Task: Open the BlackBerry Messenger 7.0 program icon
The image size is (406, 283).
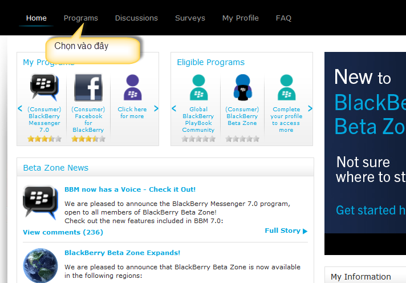Action: coord(44,87)
